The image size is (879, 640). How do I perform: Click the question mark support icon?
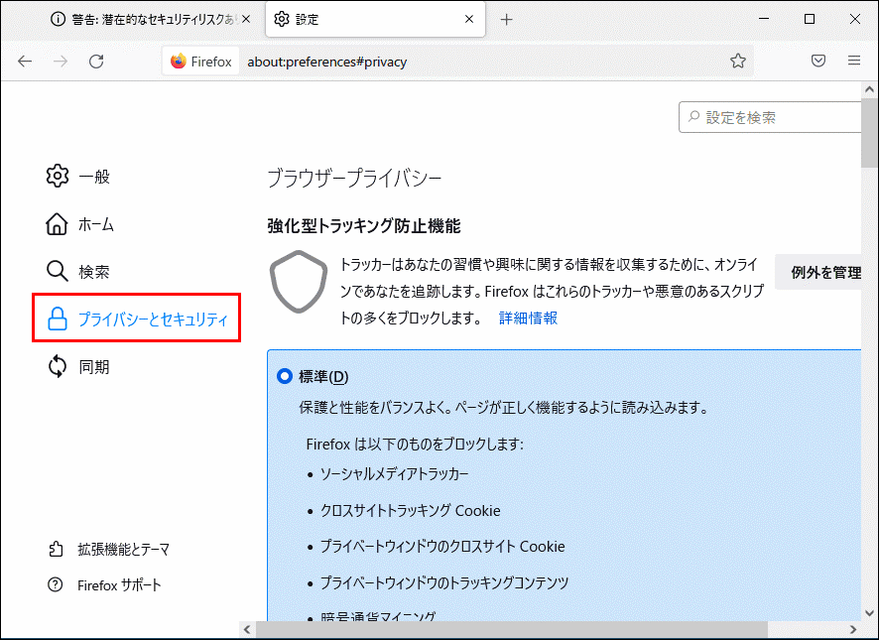pyautogui.click(x=55, y=585)
